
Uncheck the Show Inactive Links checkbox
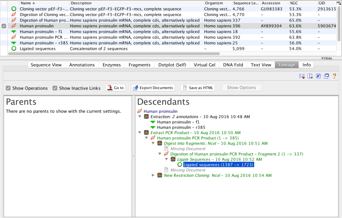(55, 88)
